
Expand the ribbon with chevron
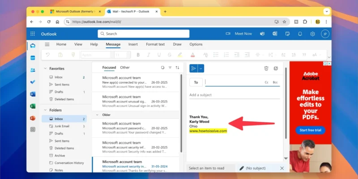(x=329, y=57)
